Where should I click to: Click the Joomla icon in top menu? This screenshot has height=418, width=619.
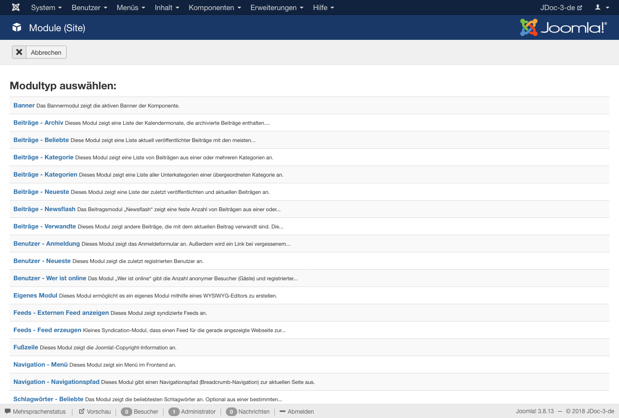(x=16, y=8)
